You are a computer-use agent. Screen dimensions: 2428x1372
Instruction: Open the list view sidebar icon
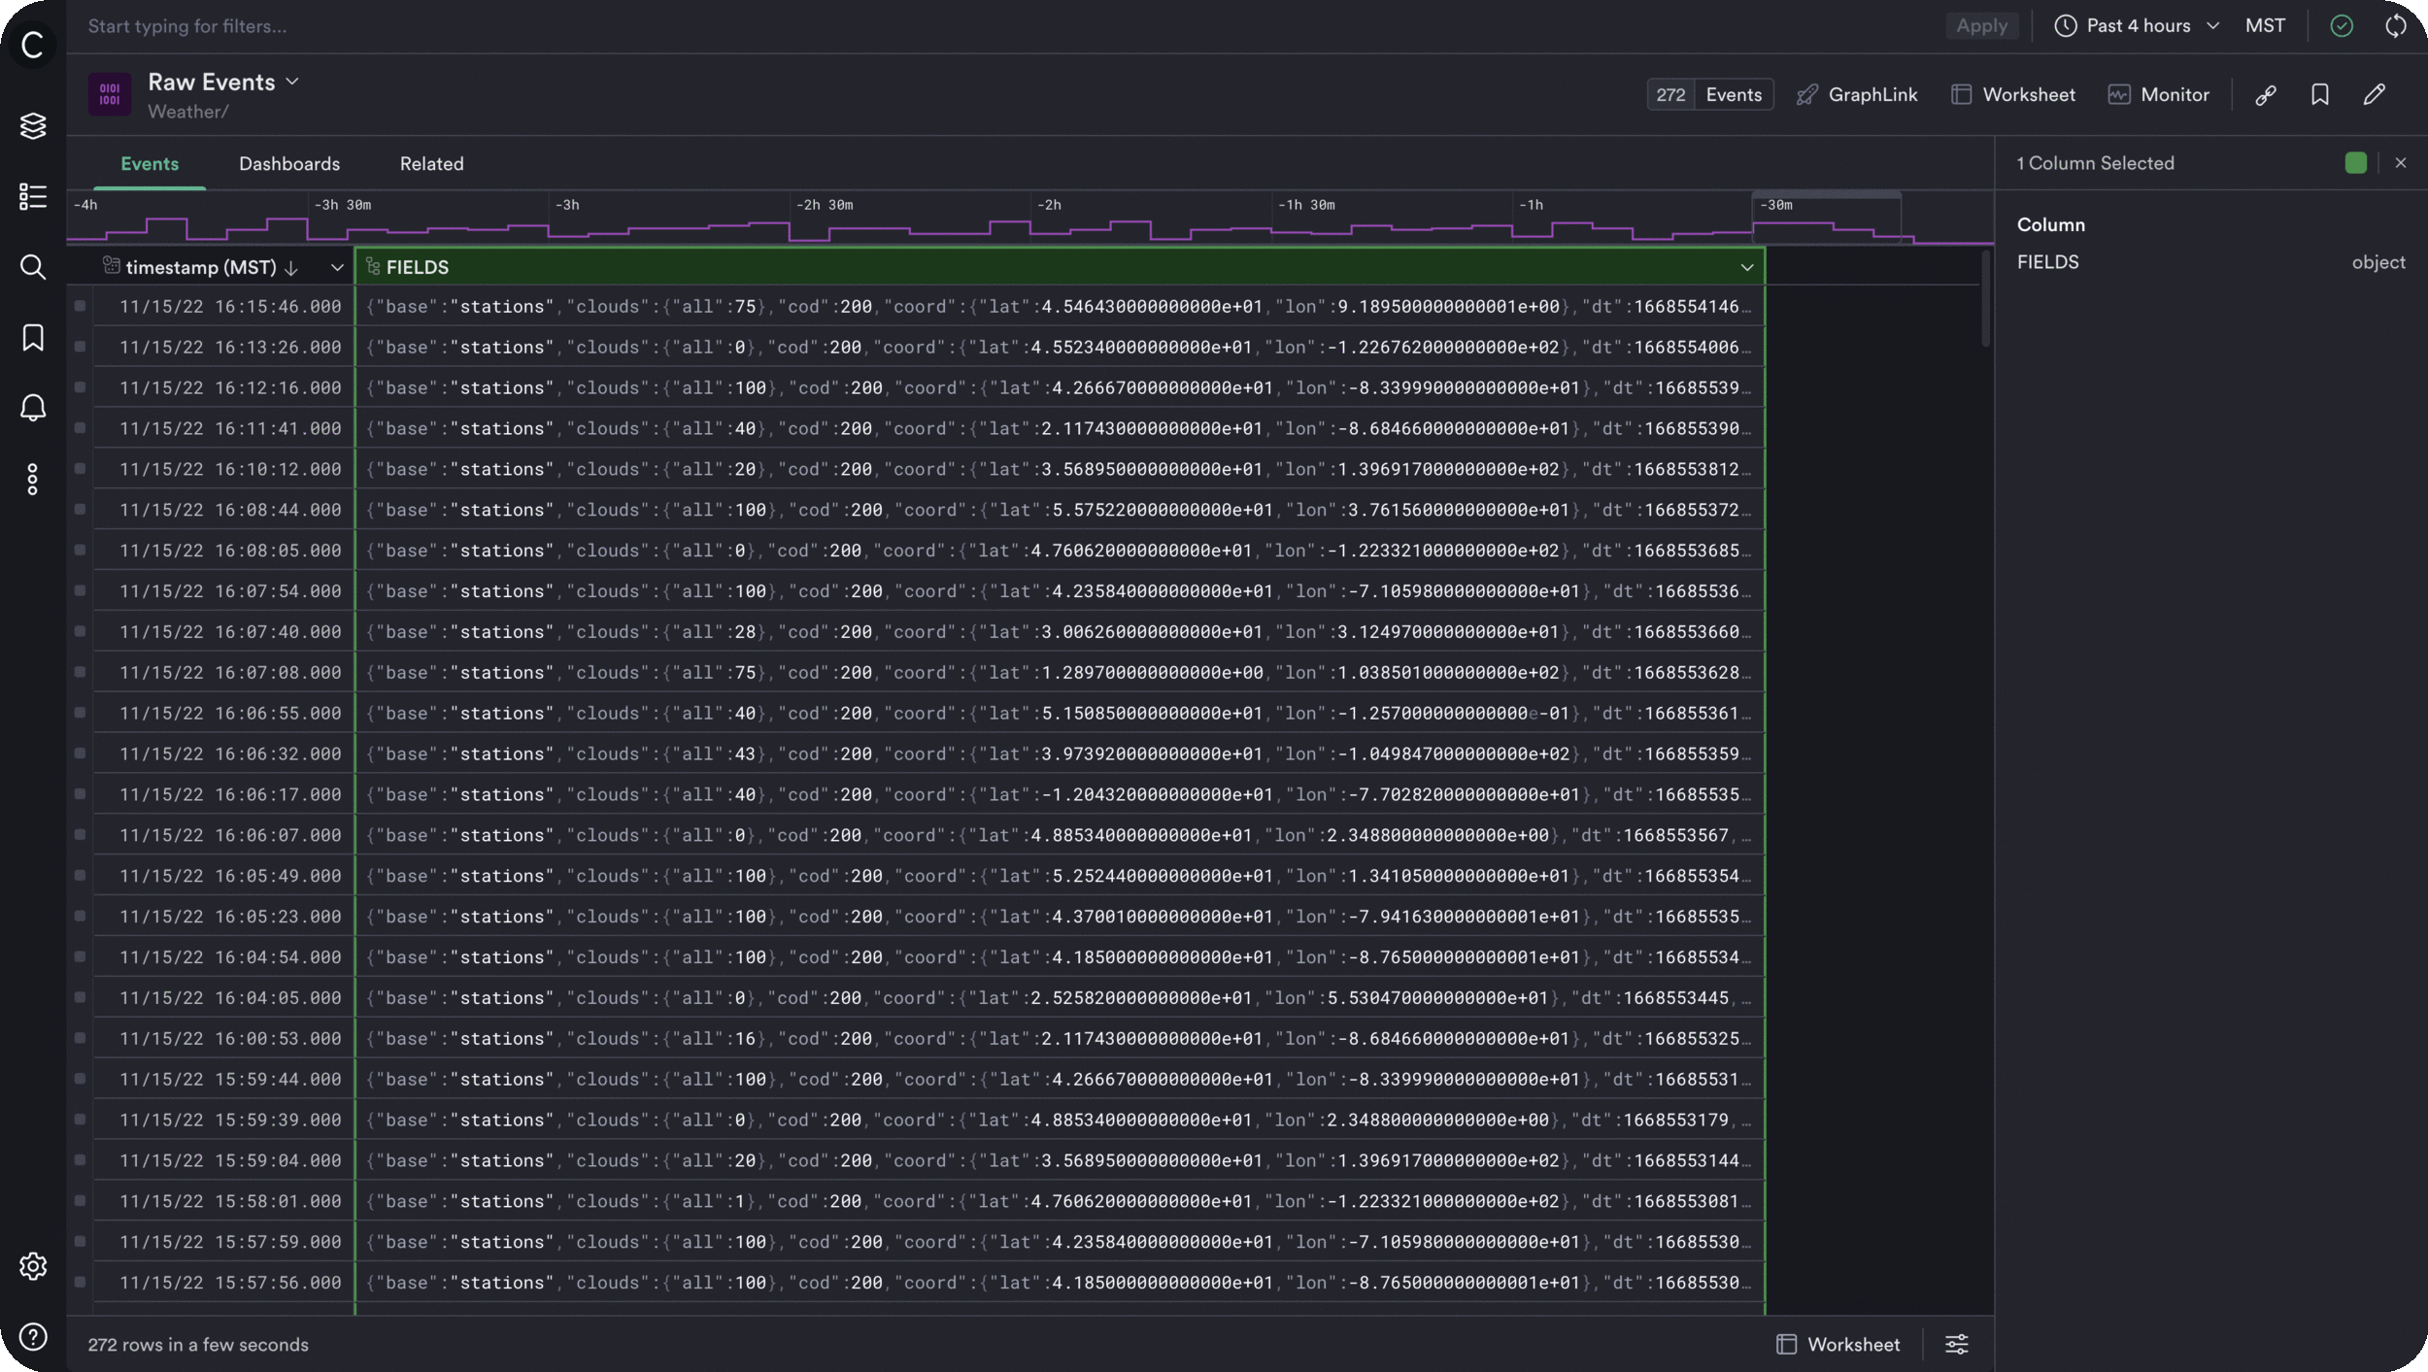(33, 196)
